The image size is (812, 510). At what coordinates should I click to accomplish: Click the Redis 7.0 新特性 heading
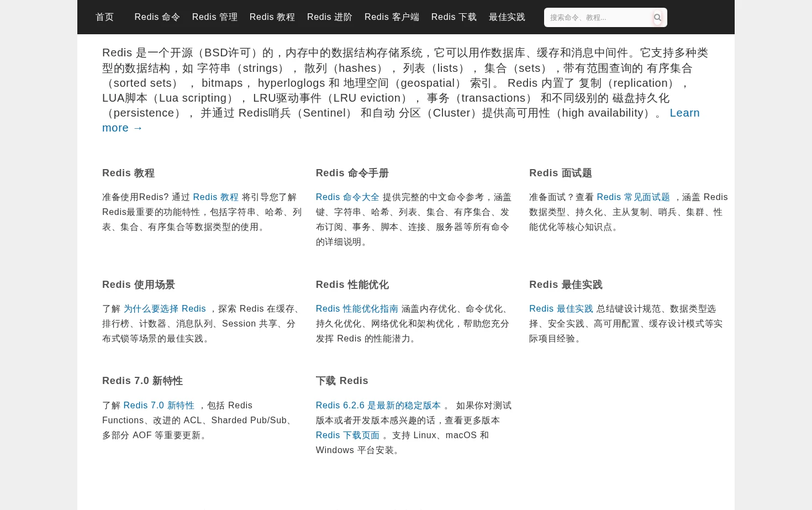(143, 381)
